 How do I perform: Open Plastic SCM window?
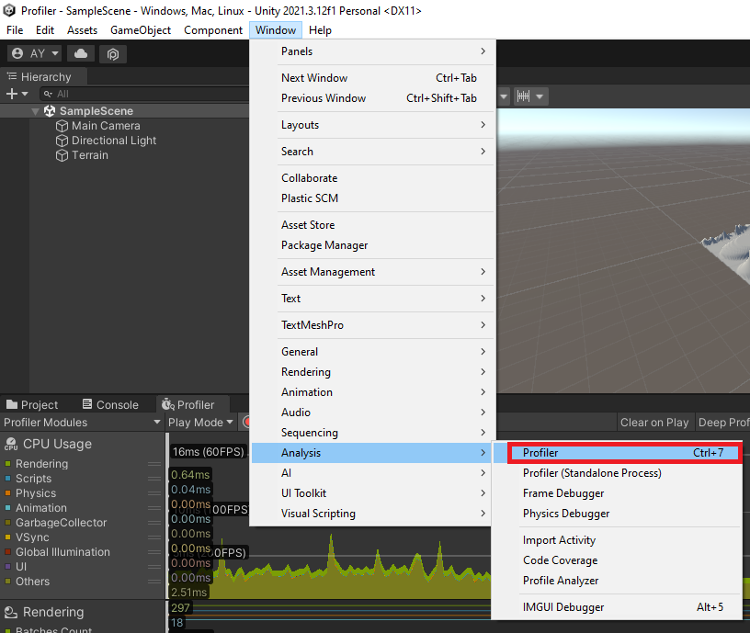pyautogui.click(x=372, y=198)
